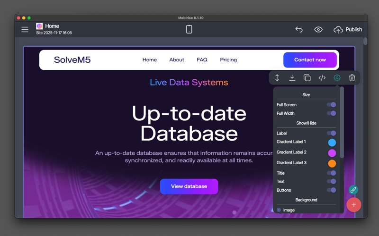Screen dimensions: 379x236
Task: Toggle the Text visibility switch
Action: click(331, 181)
